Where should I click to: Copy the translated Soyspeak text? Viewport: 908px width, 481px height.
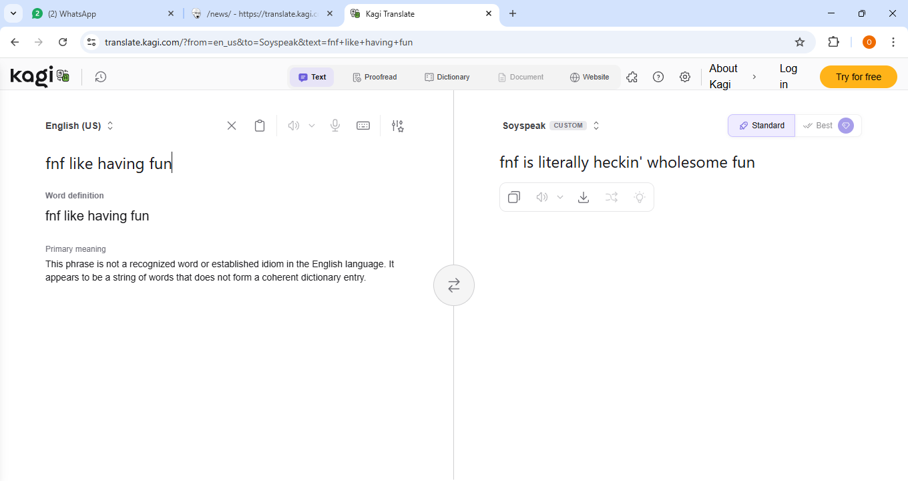[514, 197]
